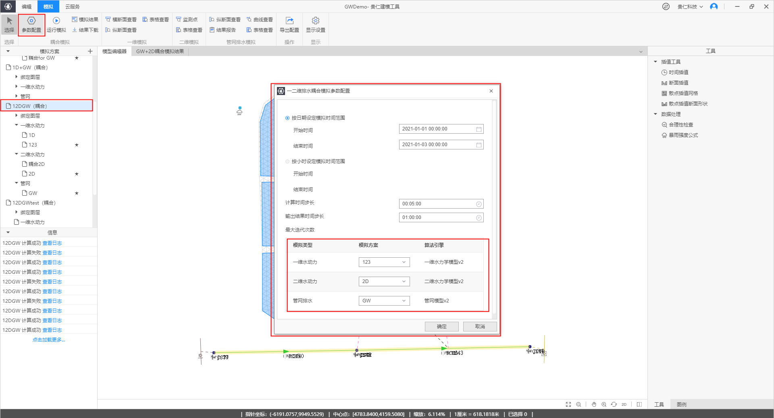Viewport: 774px width, 418px height.
Task: Open the 导出配置 export icon
Action: coord(289,21)
